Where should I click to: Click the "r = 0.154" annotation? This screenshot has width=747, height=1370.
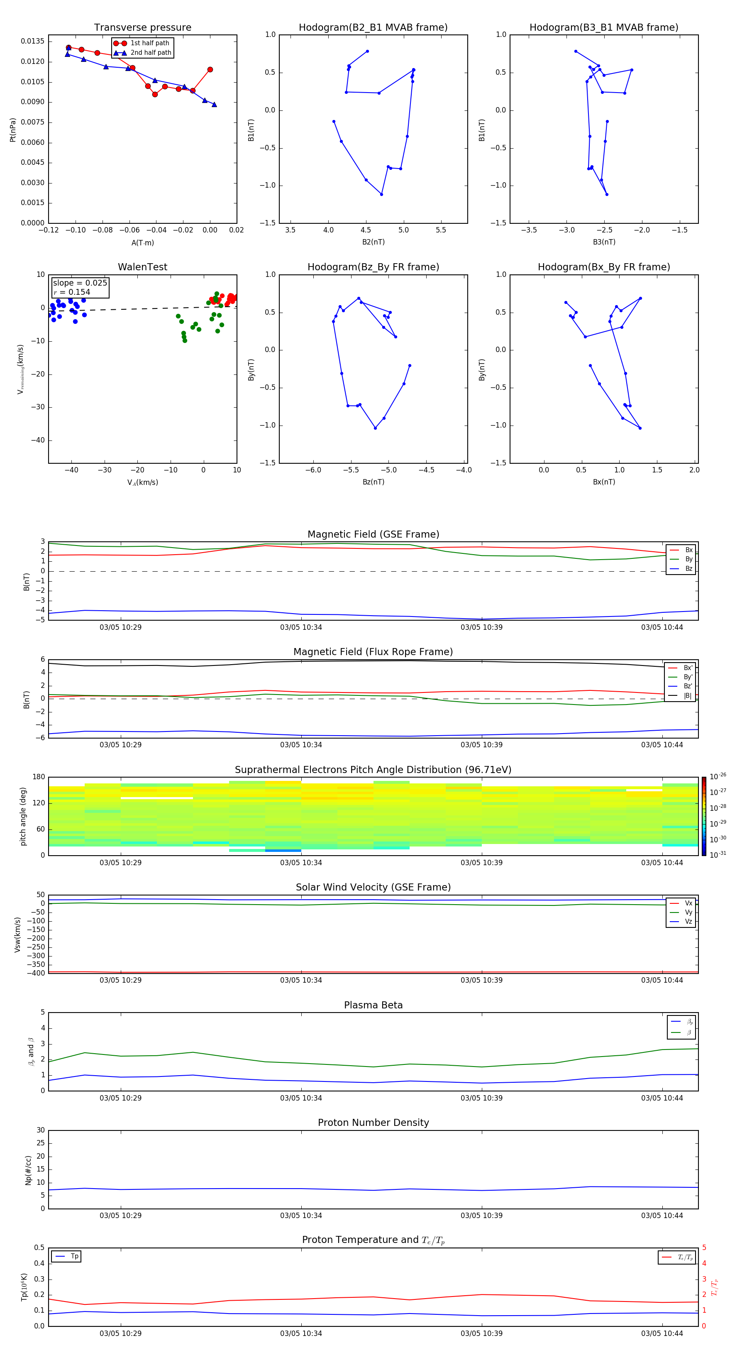click(x=72, y=292)
